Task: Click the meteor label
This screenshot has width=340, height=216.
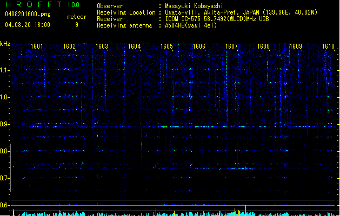Action: [x=77, y=17]
